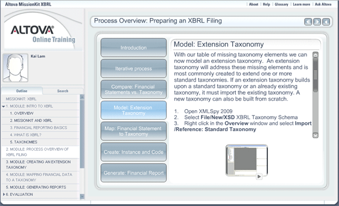
Task: Open the XMLSpy screenshot video thumbnail
Action: click(246, 160)
